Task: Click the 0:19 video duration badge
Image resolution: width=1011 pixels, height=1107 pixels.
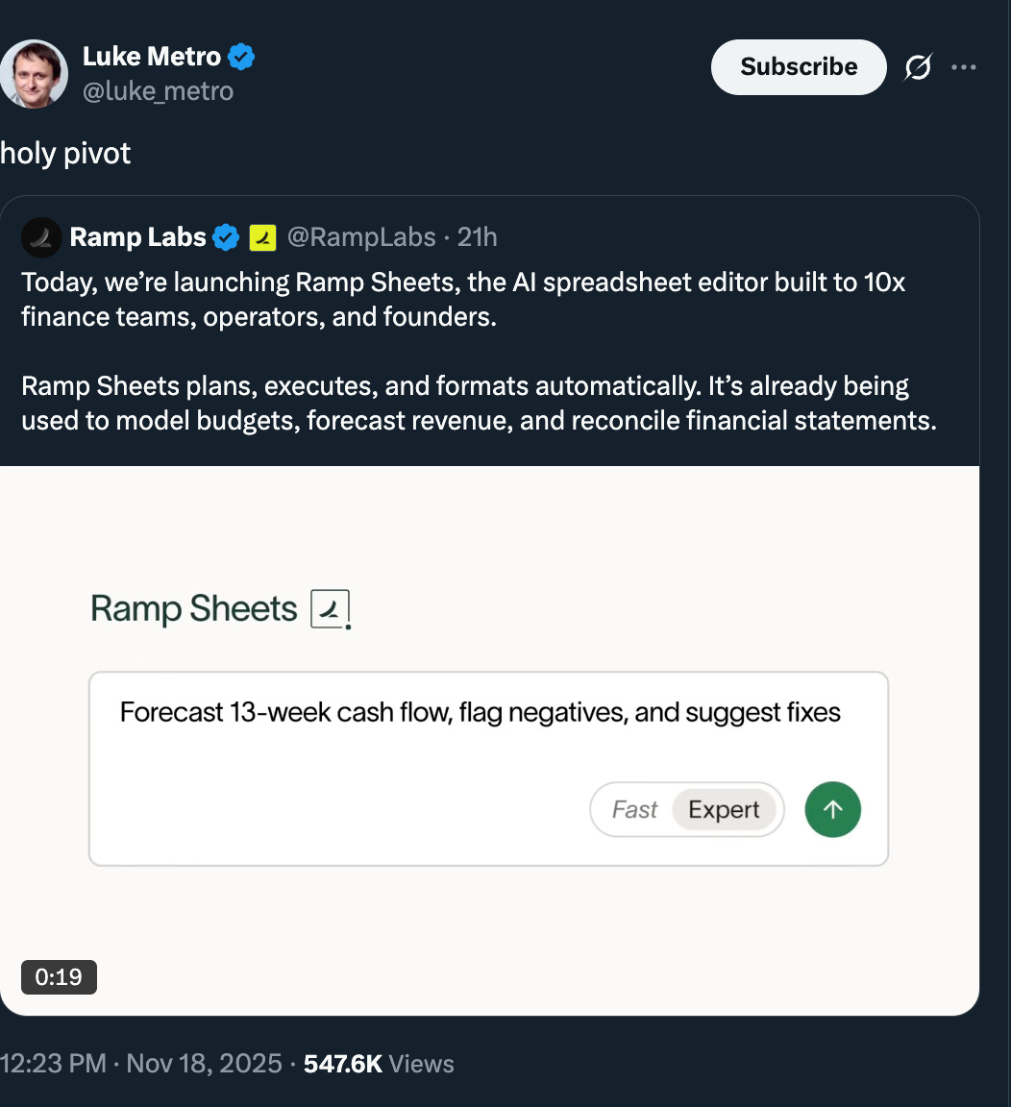Action: [59, 977]
